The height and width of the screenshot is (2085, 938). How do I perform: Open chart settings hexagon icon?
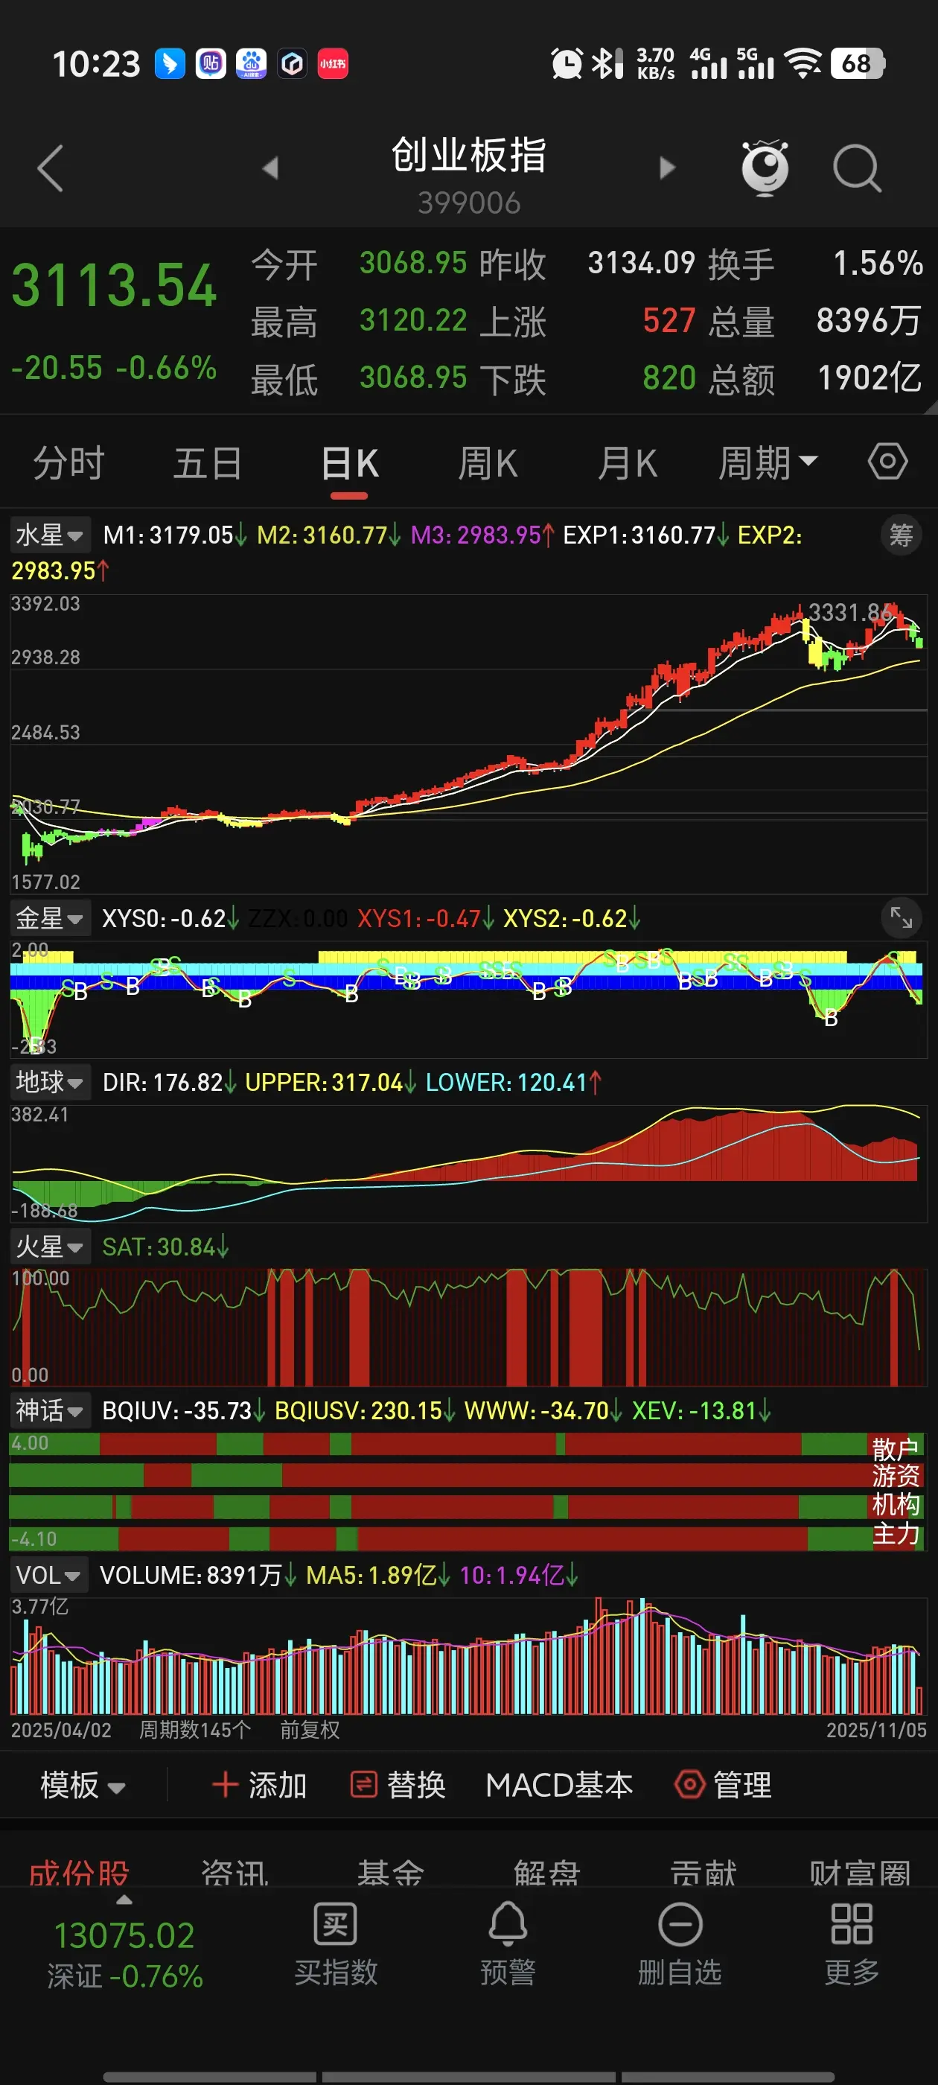(x=888, y=462)
